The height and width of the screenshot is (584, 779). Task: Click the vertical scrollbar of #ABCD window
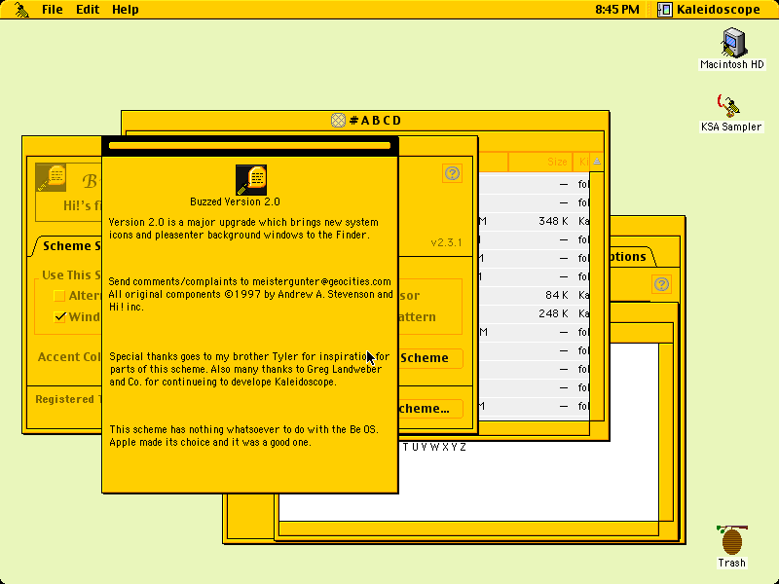click(x=597, y=297)
